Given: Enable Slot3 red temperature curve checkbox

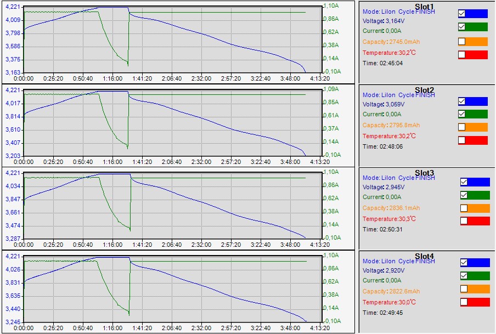Looking at the screenshot, I should point(464,221).
